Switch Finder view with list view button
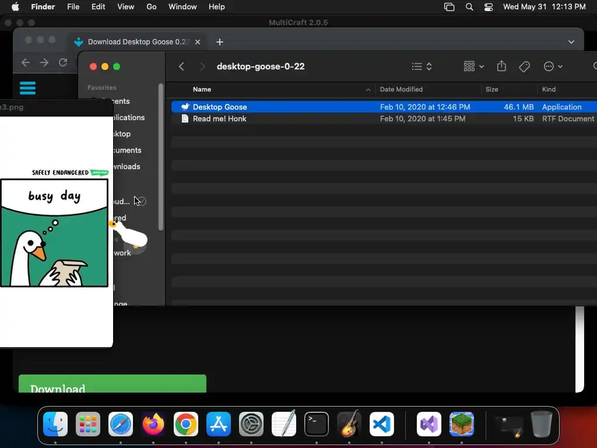 coord(422,66)
